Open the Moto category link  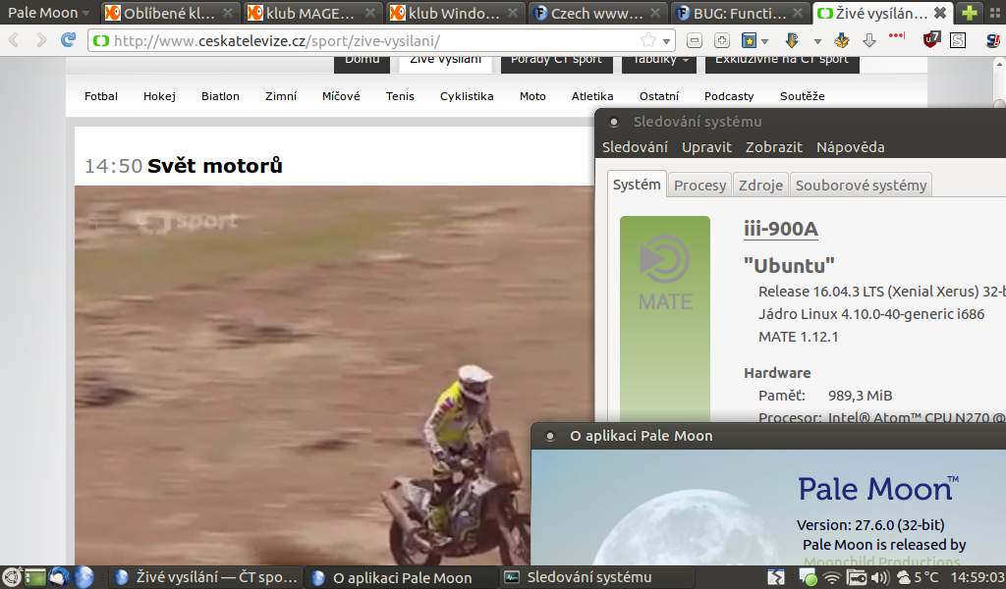532,96
